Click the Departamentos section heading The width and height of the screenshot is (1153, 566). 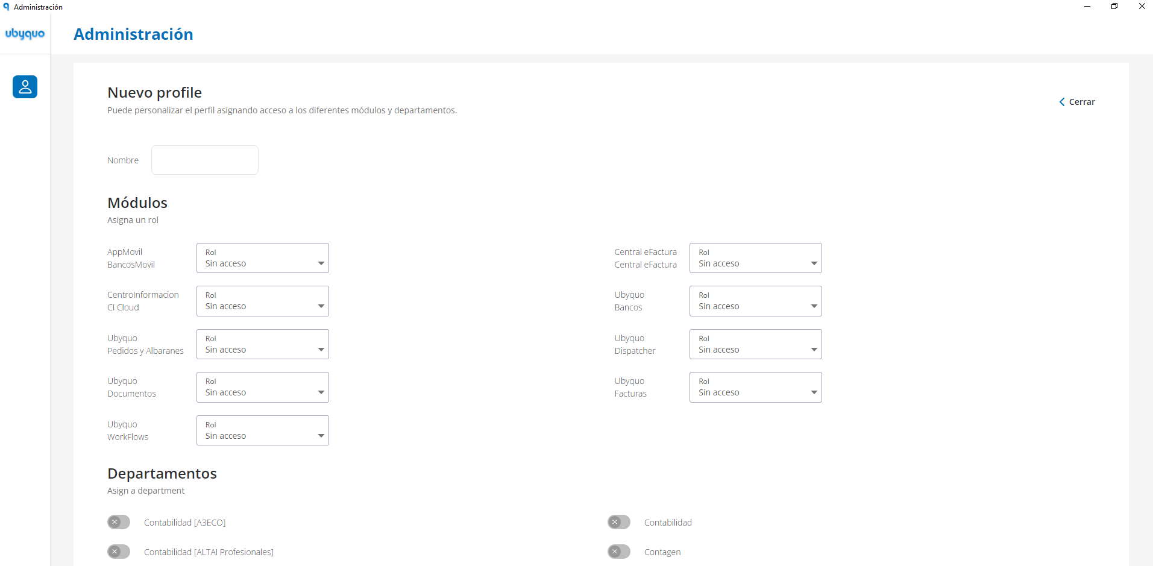coord(162,473)
